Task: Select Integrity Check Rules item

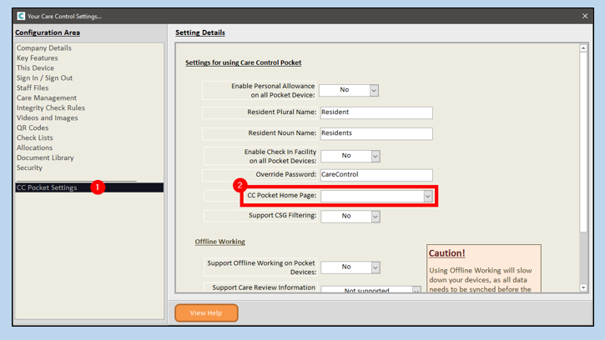Action: [50, 108]
